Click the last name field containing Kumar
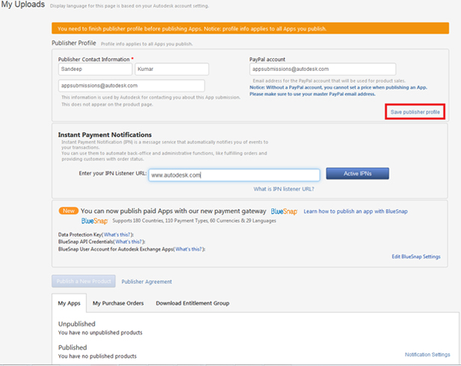 coord(171,69)
